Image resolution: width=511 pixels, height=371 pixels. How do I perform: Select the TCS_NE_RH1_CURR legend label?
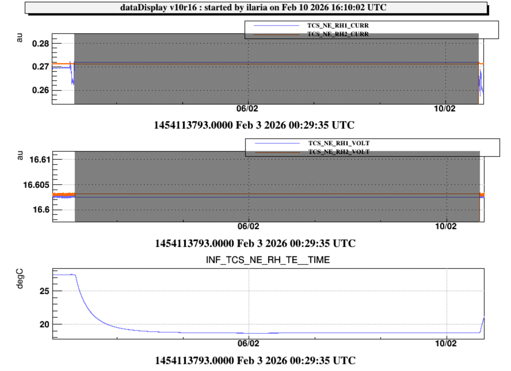pyautogui.click(x=338, y=26)
